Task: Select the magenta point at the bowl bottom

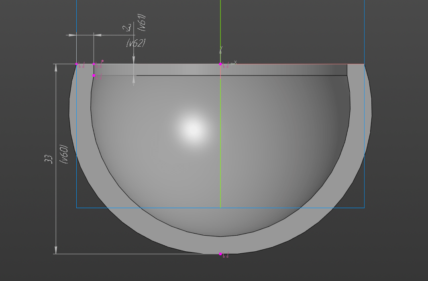Action: click(x=220, y=254)
